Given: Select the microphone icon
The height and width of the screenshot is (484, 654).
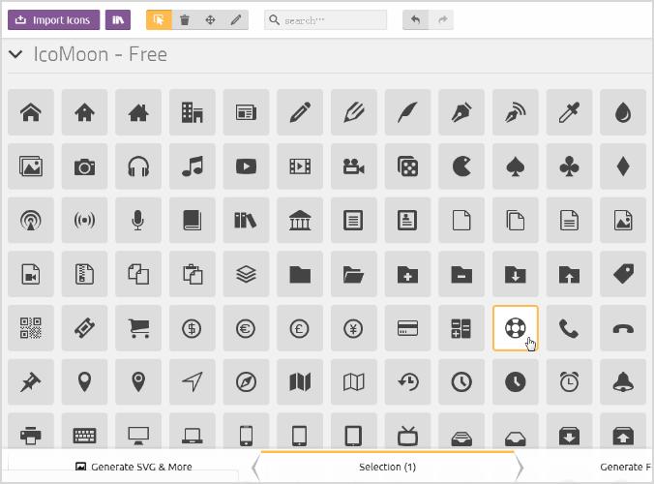Looking at the screenshot, I should click(x=138, y=221).
